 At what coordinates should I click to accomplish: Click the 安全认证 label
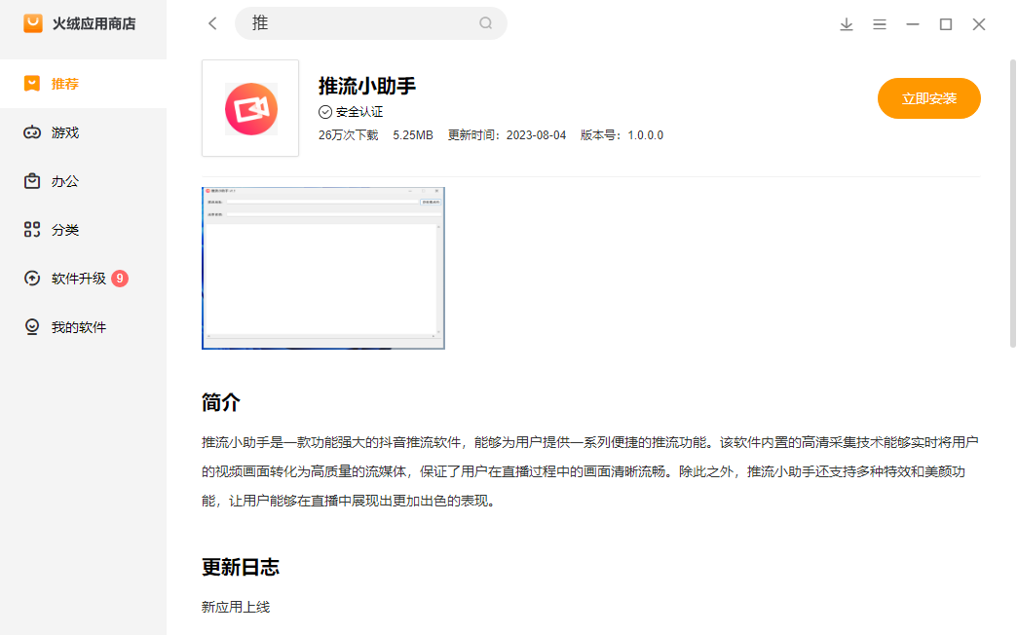359,112
